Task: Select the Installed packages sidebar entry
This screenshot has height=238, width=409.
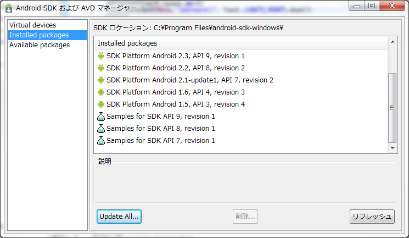Action: 47,35
